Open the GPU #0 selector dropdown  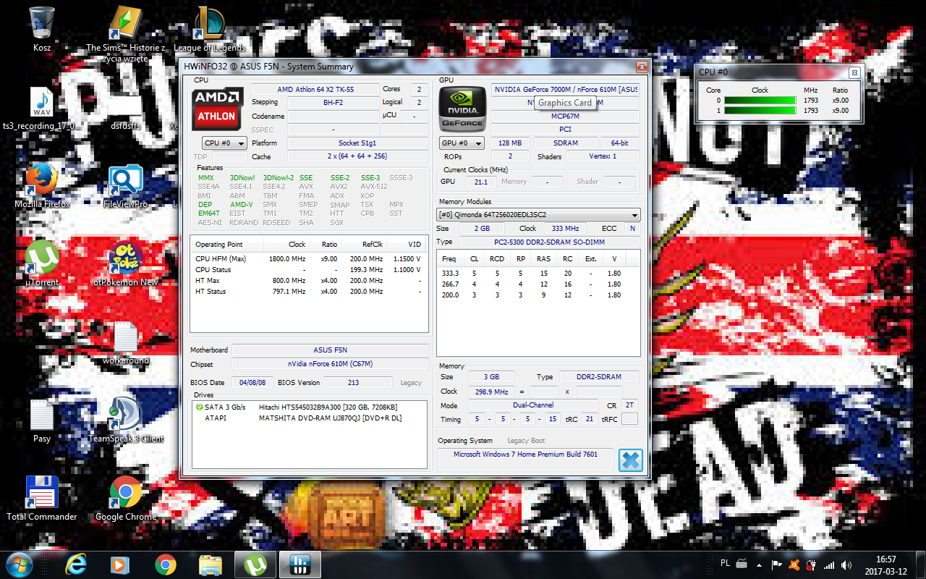coord(462,143)
